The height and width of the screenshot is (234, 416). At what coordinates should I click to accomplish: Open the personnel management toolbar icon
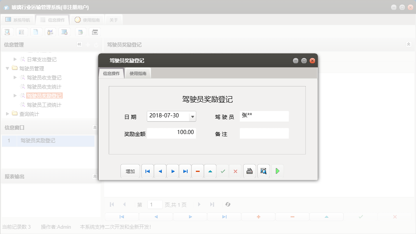point(50,32)
